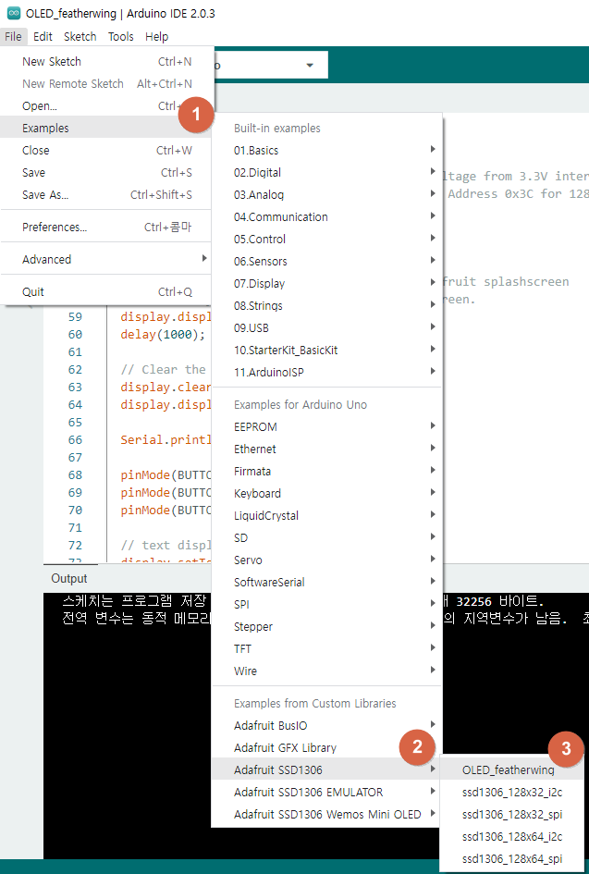
Task: Open the board selector dropdown arrow
Action: [310, 66]
